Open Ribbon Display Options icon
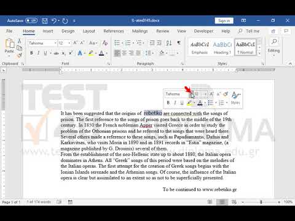 pyautogui.click(x=243, y=21)
